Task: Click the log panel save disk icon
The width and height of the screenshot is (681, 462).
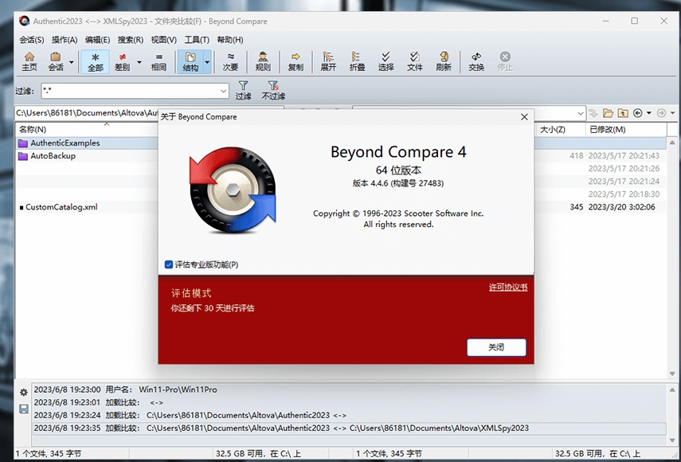Action: click(23, 409)
